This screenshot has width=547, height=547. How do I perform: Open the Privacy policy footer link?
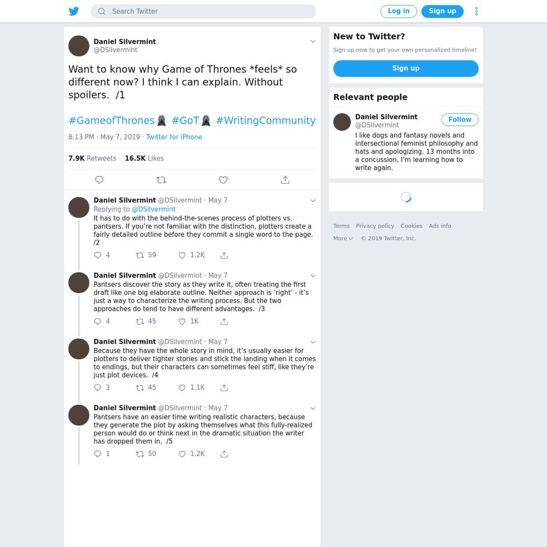coord(375,226)
